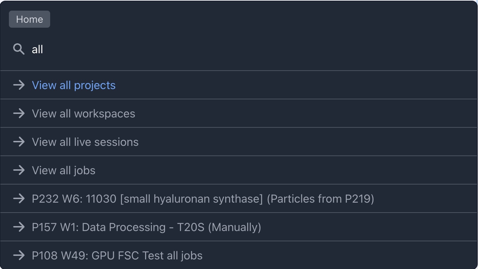Select the "View all projects" result
Viewport: 478px width, 269px height.
point(74,85)
